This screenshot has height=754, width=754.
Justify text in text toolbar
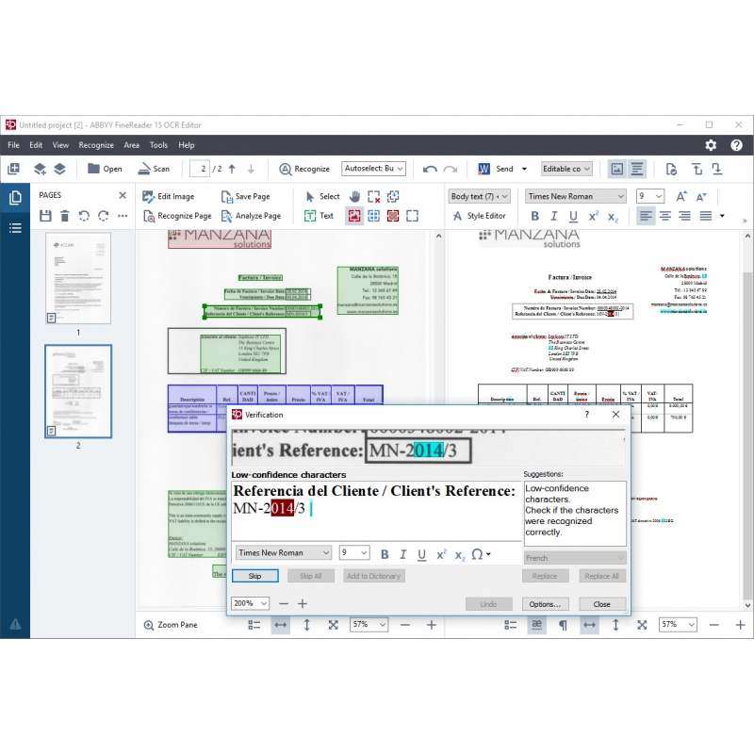click(x=705, y=216)
